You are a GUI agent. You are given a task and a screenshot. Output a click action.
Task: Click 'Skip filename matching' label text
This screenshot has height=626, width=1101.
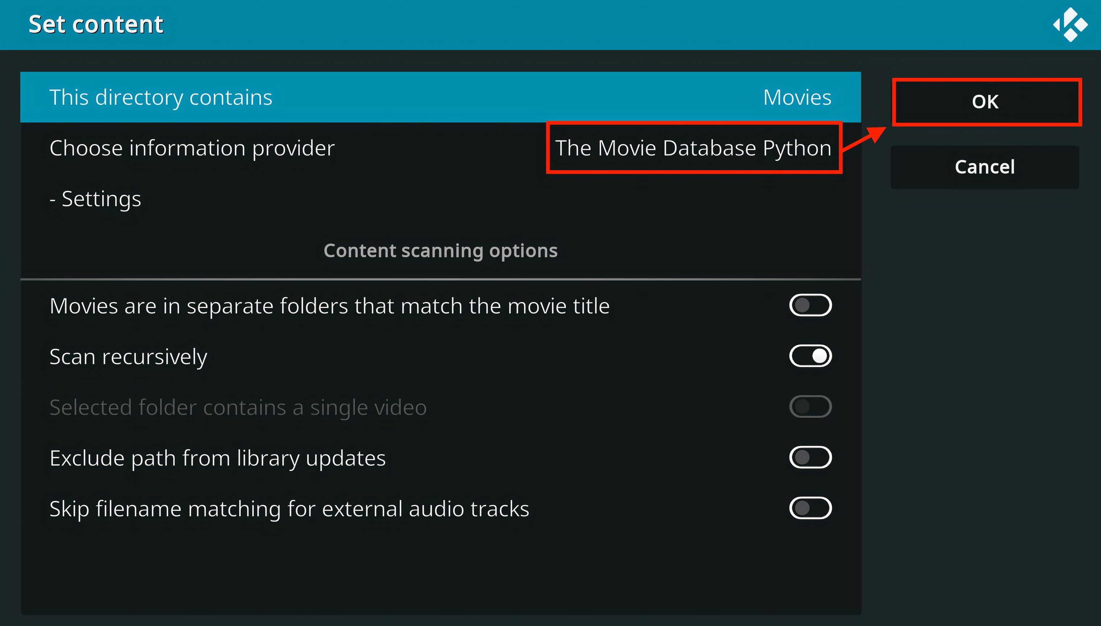point(289,509)
